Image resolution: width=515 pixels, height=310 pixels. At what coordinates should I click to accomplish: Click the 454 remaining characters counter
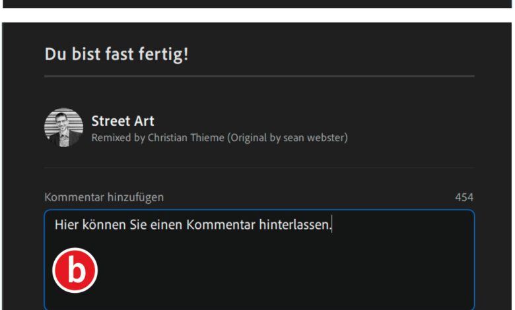(x=463, y=197)
